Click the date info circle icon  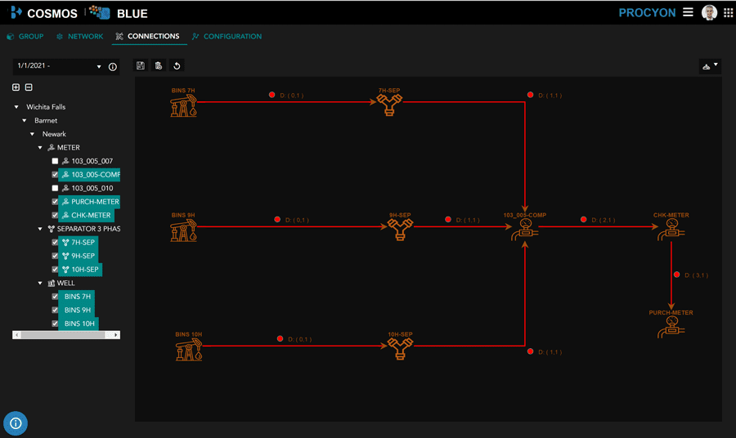tap(113, 66)
